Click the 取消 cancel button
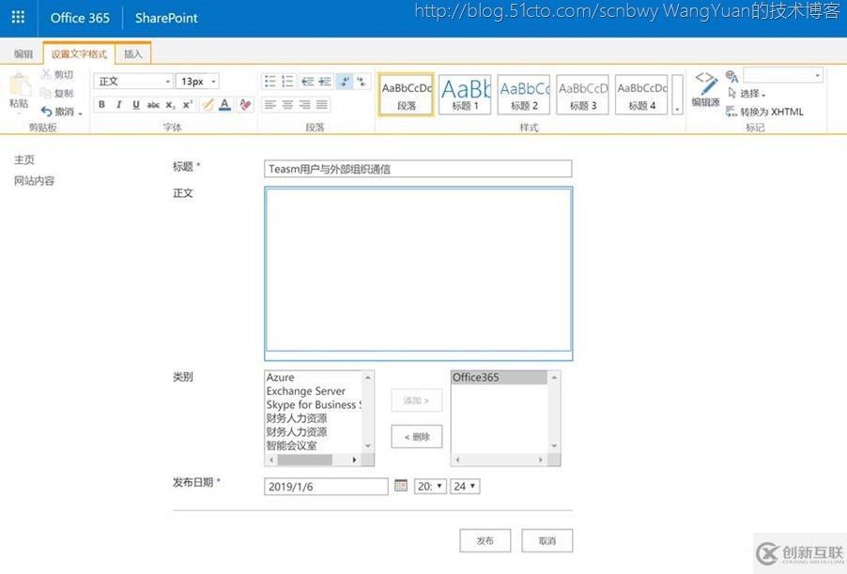The image size is (847, 574). [x=547, y=540]
